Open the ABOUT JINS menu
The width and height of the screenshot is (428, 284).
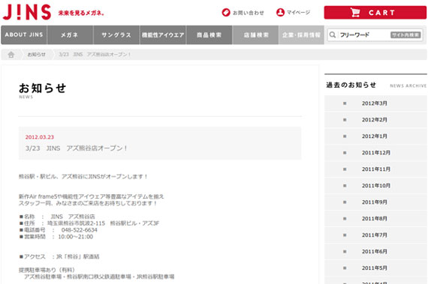click(x=24, y=35)
